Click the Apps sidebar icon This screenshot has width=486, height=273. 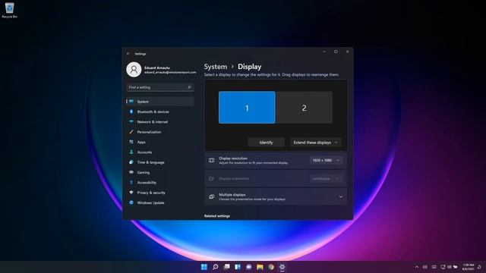click(131, 142)
